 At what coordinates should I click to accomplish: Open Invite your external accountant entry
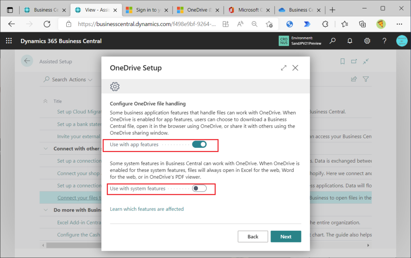(x=79, y=136)
